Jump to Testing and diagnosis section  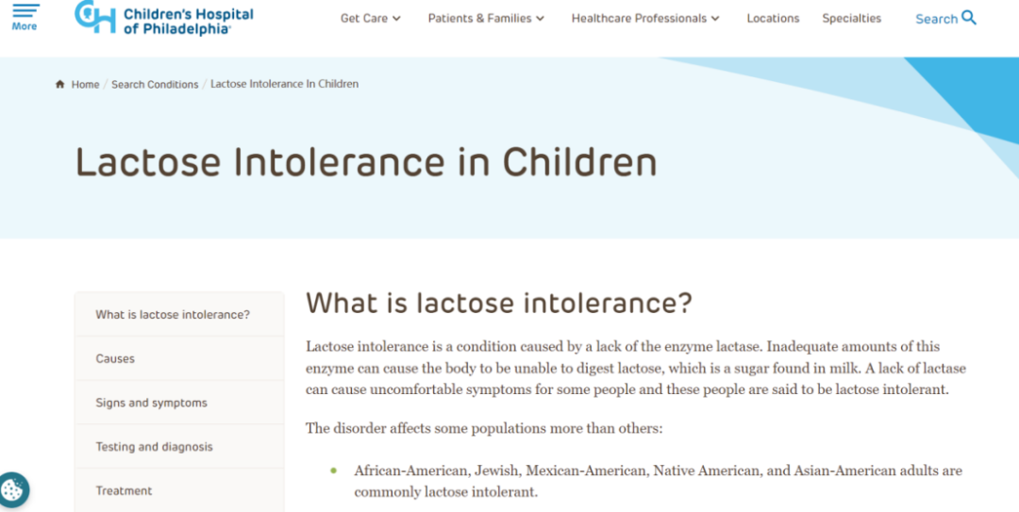(154, 447)
